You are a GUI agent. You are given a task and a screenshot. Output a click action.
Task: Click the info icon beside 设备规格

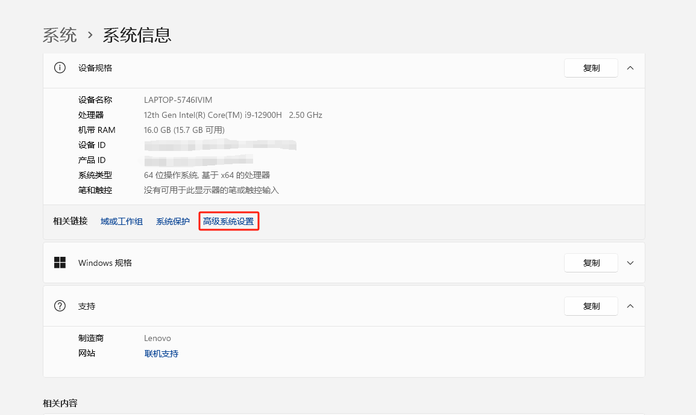[60, 68]
